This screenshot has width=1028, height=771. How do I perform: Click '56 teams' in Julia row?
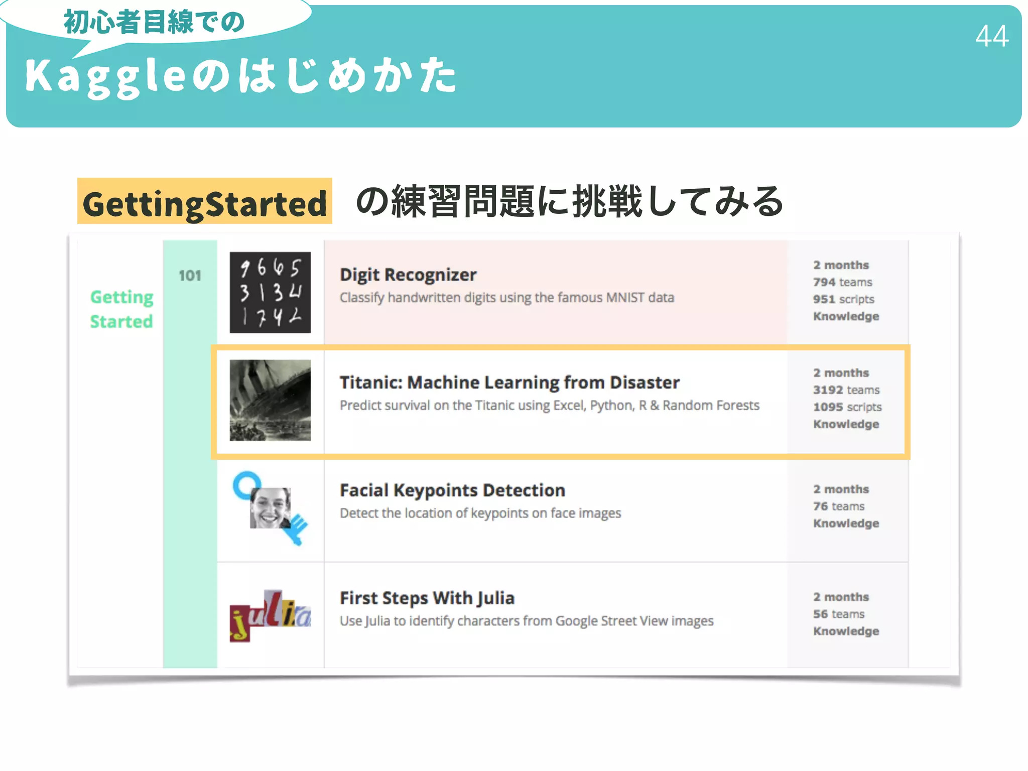[839, 614]
